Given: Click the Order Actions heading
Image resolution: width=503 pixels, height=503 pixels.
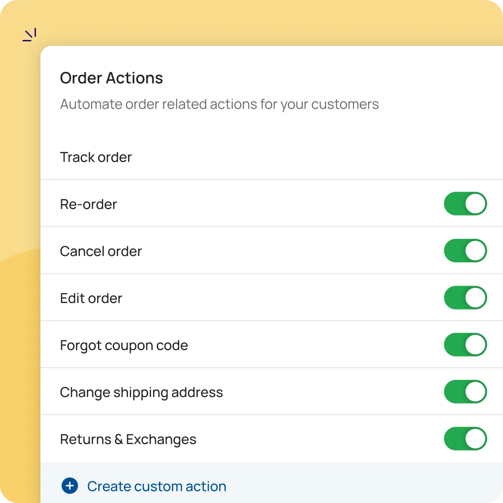Looking at the screenshot, I should [111, 78].
